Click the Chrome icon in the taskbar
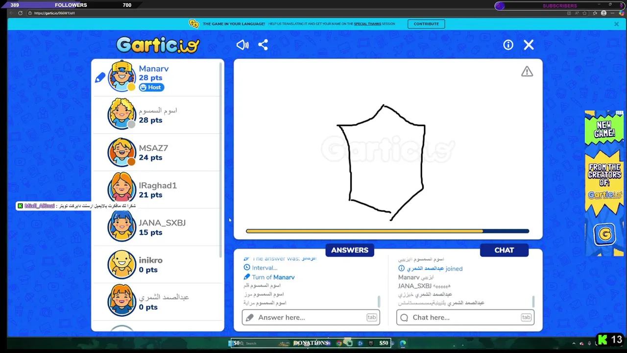 point(339,343)
